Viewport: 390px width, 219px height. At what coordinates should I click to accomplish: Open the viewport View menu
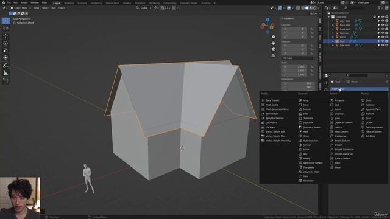click(x=37, y=8)
